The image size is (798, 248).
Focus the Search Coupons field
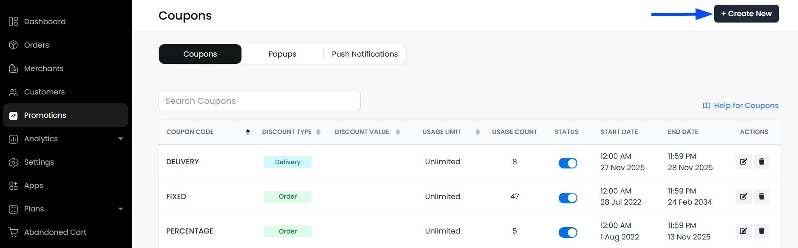pyautogui.click(x=259, y=101)
